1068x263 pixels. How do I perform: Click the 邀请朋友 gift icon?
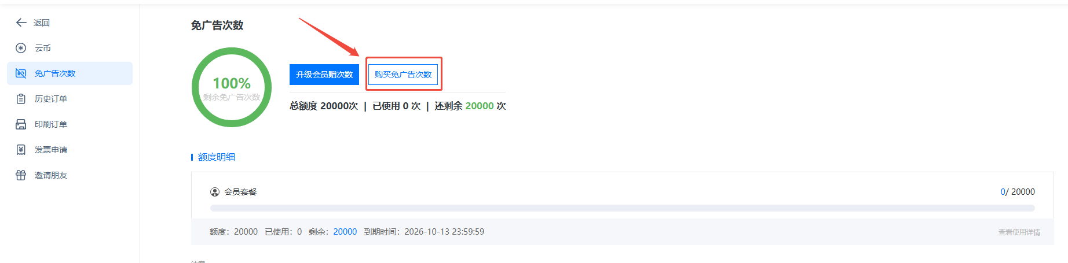(x=21, y=175)
